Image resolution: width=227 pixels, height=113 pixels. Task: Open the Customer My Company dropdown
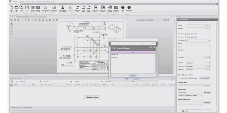pyautogui.click(x=196, y=63)
